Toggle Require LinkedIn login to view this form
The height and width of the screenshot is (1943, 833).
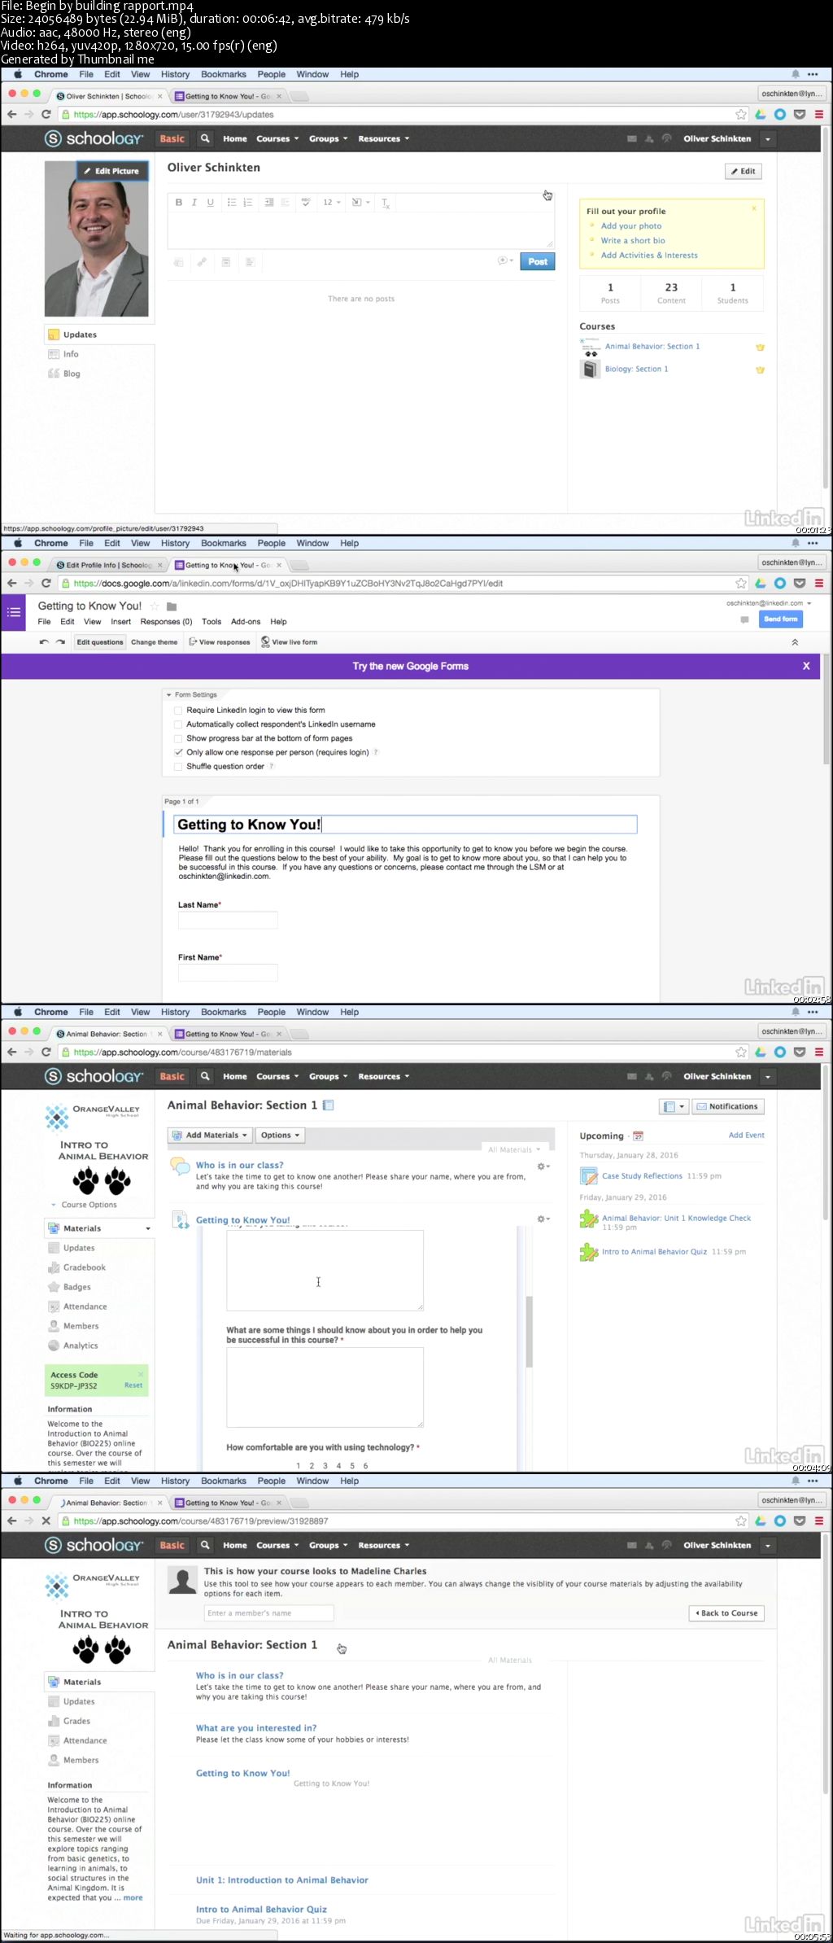click(178, 711)
